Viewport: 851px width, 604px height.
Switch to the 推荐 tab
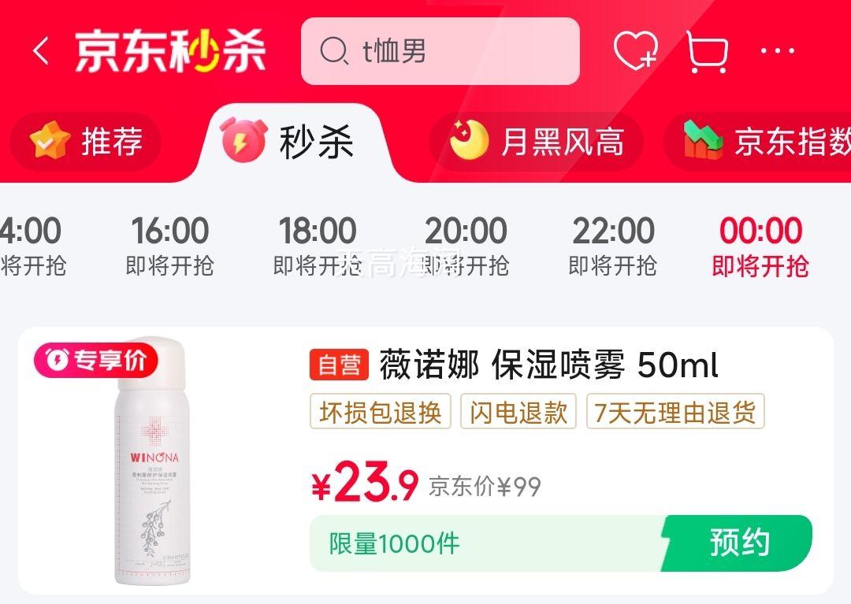pos(86,141)
